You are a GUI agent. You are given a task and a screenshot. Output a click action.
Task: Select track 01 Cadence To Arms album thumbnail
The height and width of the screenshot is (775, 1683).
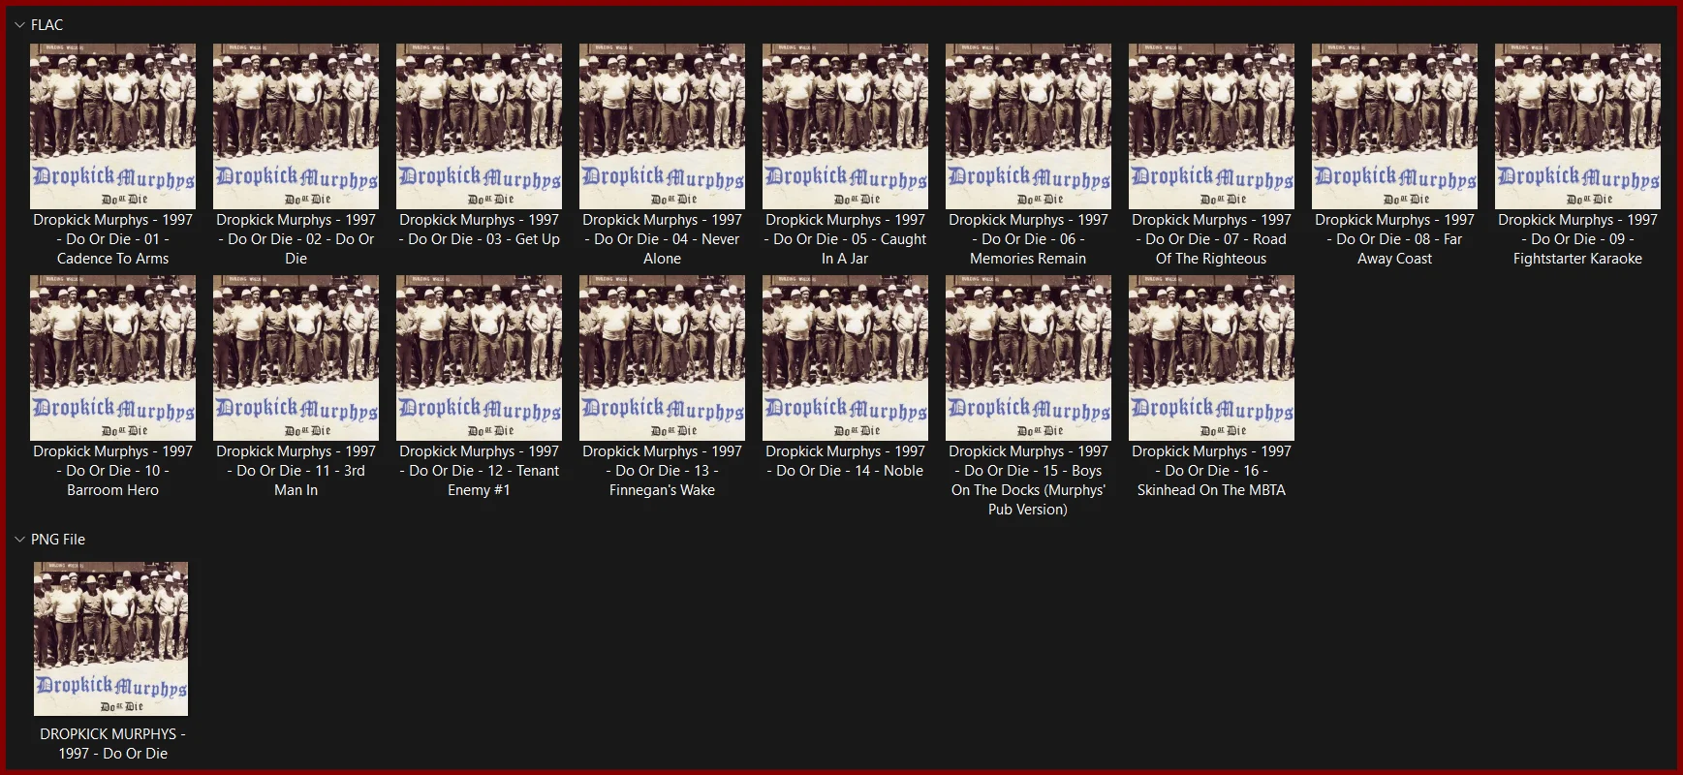click(x=112, y=126)
